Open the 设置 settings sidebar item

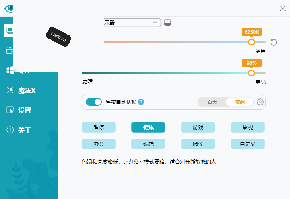tap(19, 110)
